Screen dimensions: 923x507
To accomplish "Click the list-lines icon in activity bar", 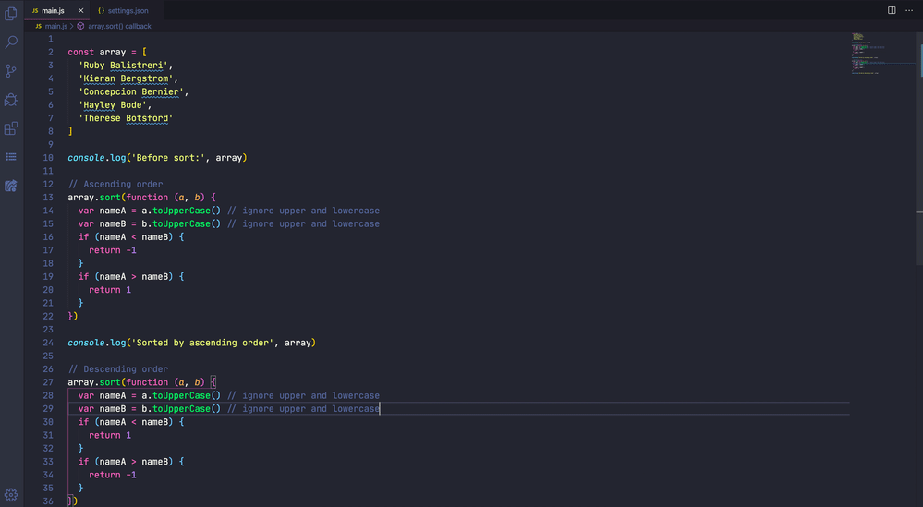I will [x=11, y=157].
